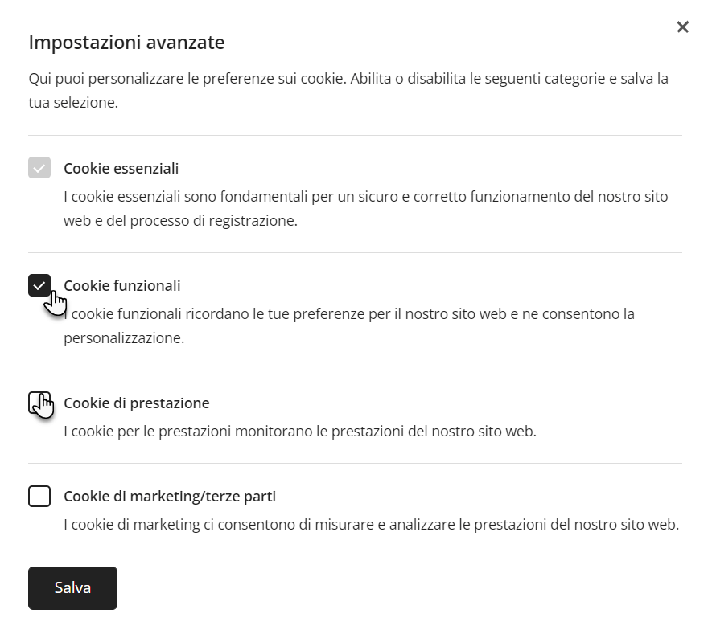Click the greyed-out Cookie essenziali checkbox

tap(39, 168)
